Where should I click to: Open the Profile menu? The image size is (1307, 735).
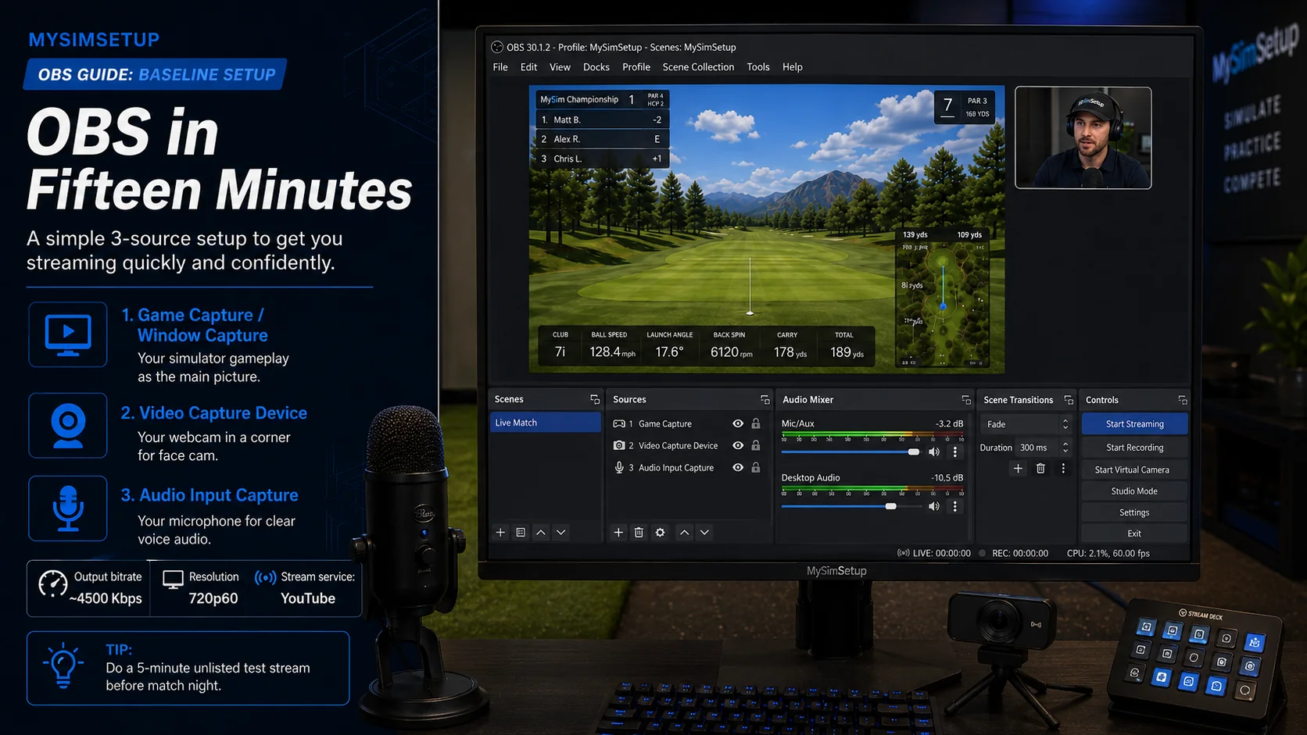coord(636,67)
